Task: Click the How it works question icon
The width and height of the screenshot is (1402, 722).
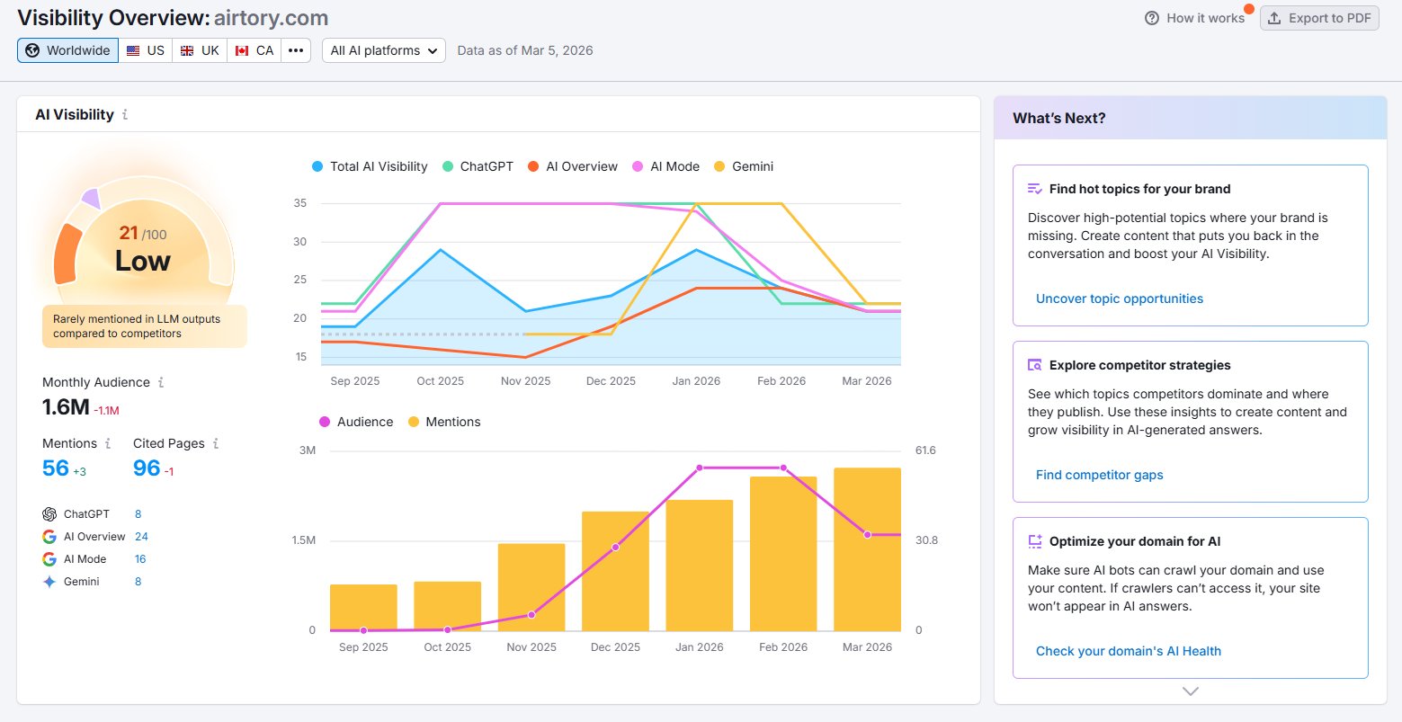Action: tap(1152, 18)
